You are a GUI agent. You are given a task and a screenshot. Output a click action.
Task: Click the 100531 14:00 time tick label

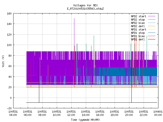(86, 113)
